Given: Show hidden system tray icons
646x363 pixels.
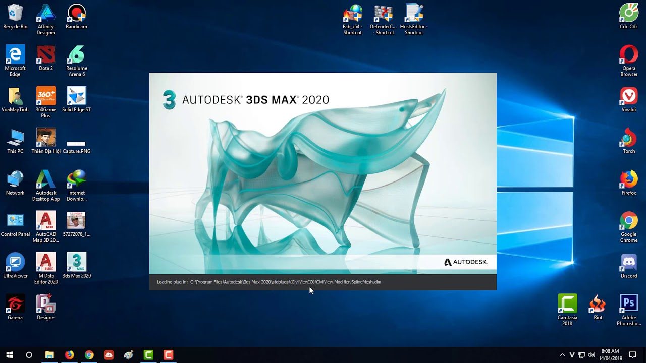Looking at the screenshot, I should pyautogui.click(x=562, y=355).
